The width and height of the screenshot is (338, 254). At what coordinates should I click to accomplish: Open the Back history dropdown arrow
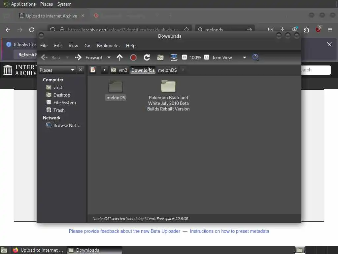(67, 58)
